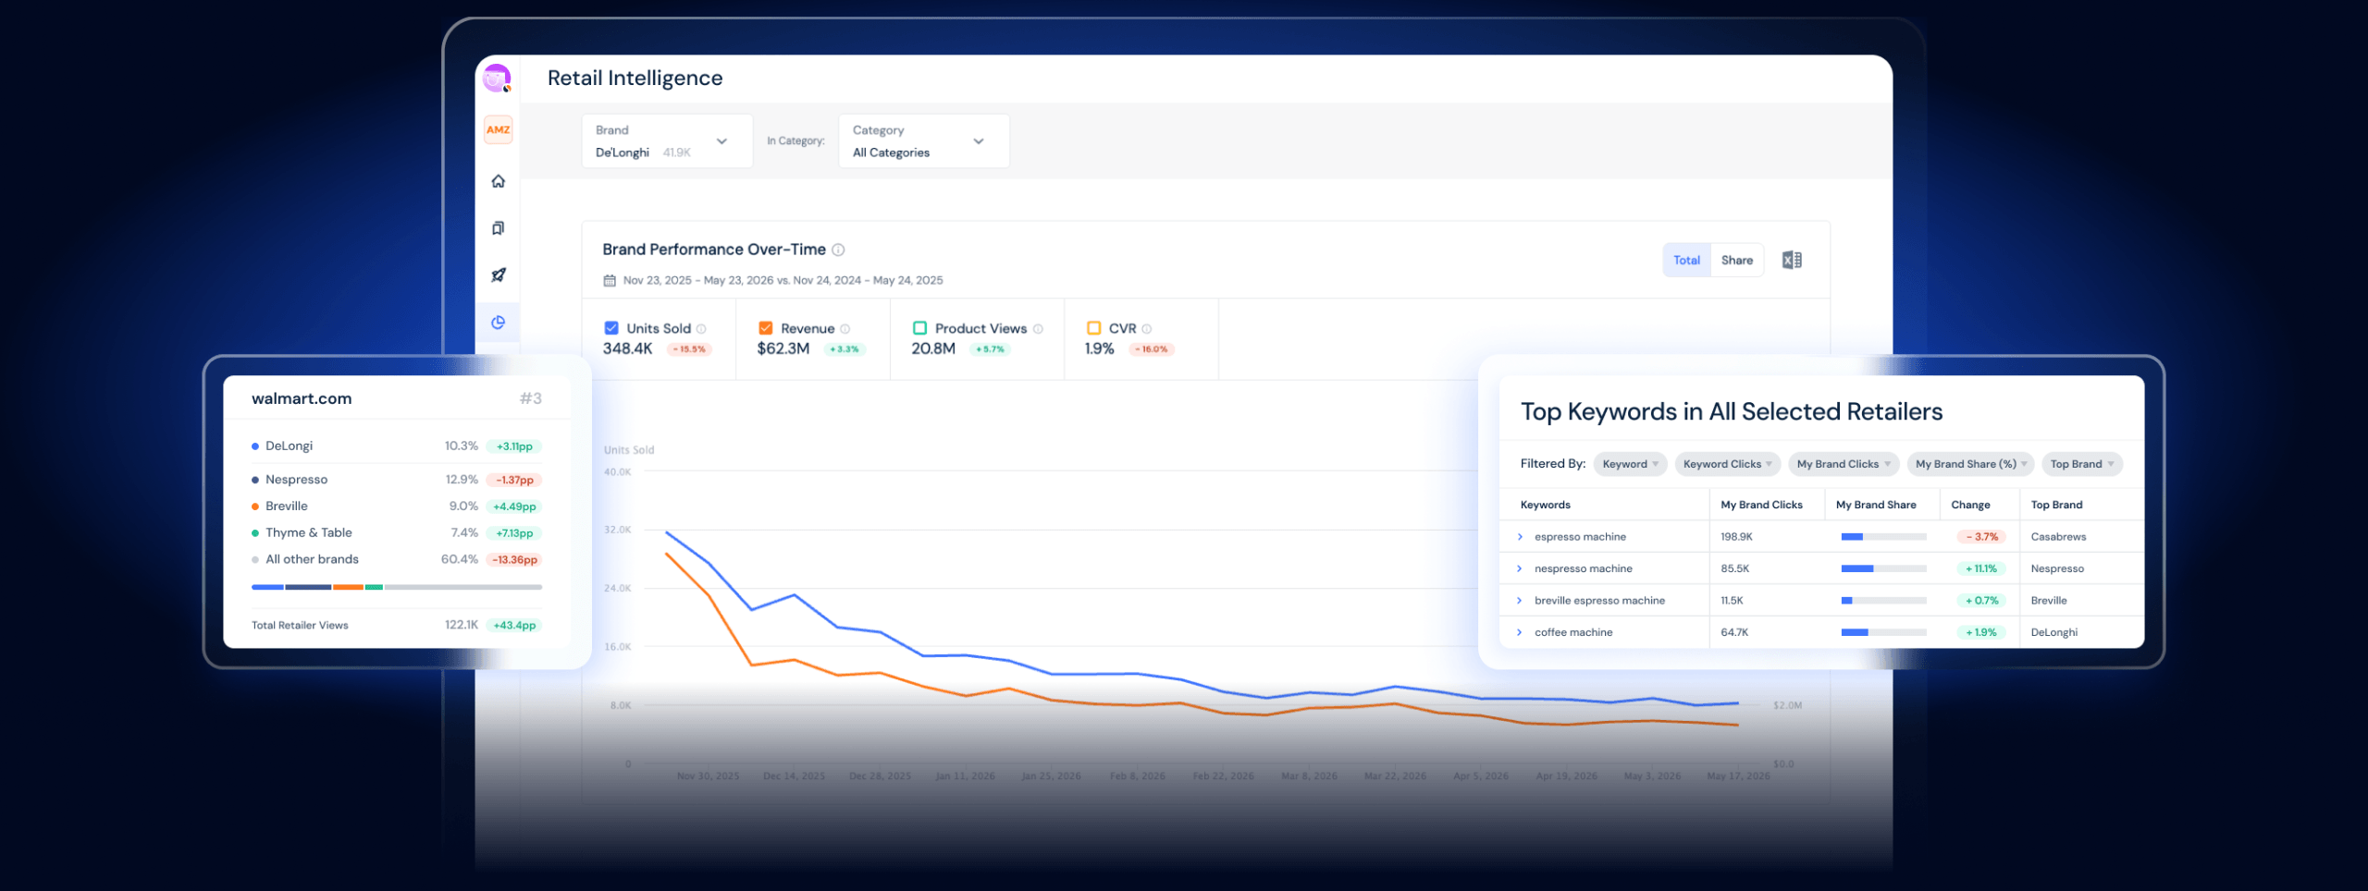Open the My Brand Clicks filter dropdown
Screen dimensions: 2368x891
click(x=1844, y=464)
